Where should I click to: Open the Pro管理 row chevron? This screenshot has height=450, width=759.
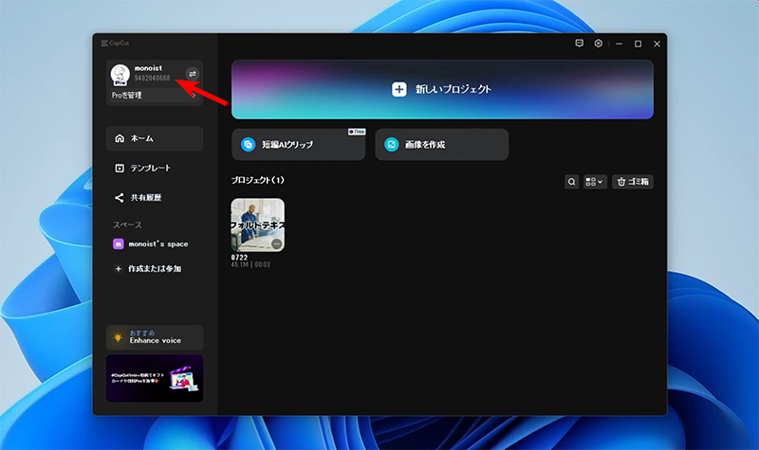pyautogui.click(x=194, y=96)
